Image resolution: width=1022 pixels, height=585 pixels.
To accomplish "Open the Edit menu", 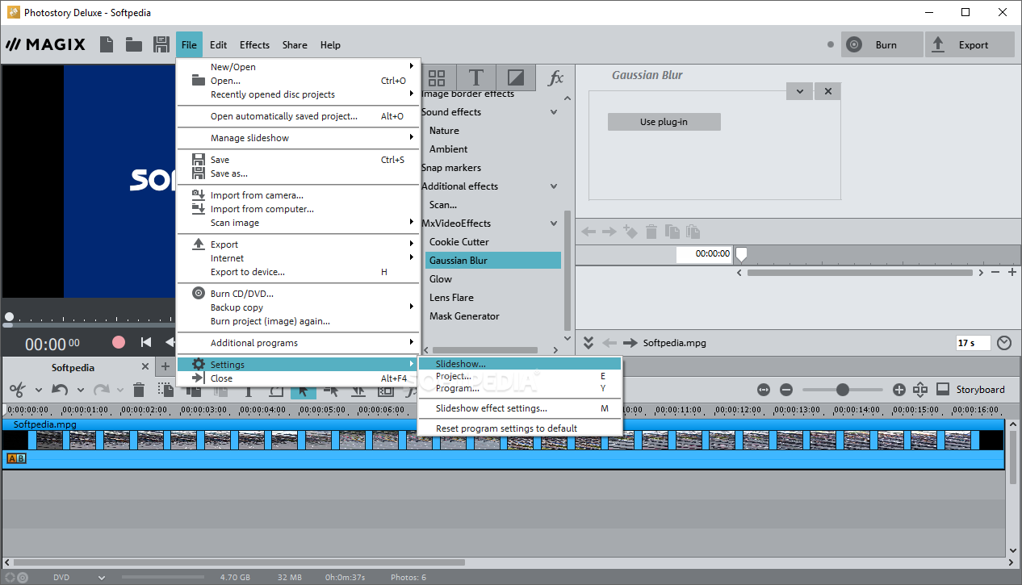I will tap(218, 45).
